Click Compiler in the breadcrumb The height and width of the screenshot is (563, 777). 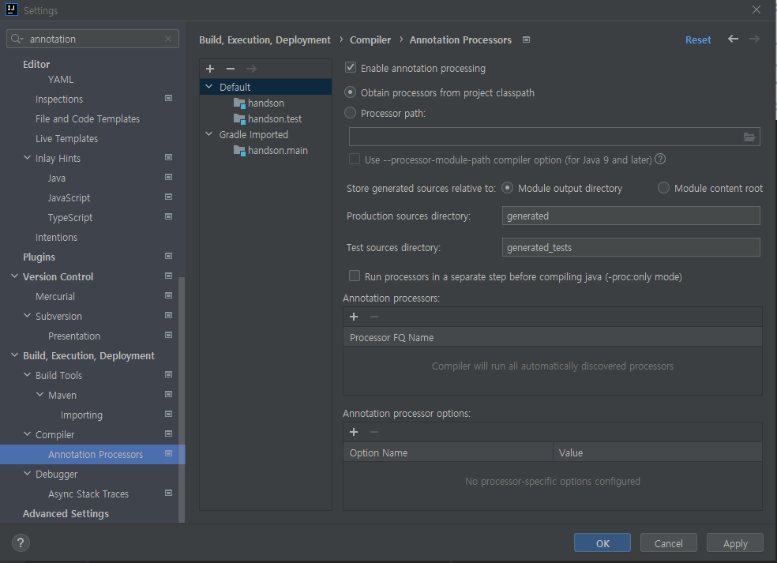(x=370, y=39)
